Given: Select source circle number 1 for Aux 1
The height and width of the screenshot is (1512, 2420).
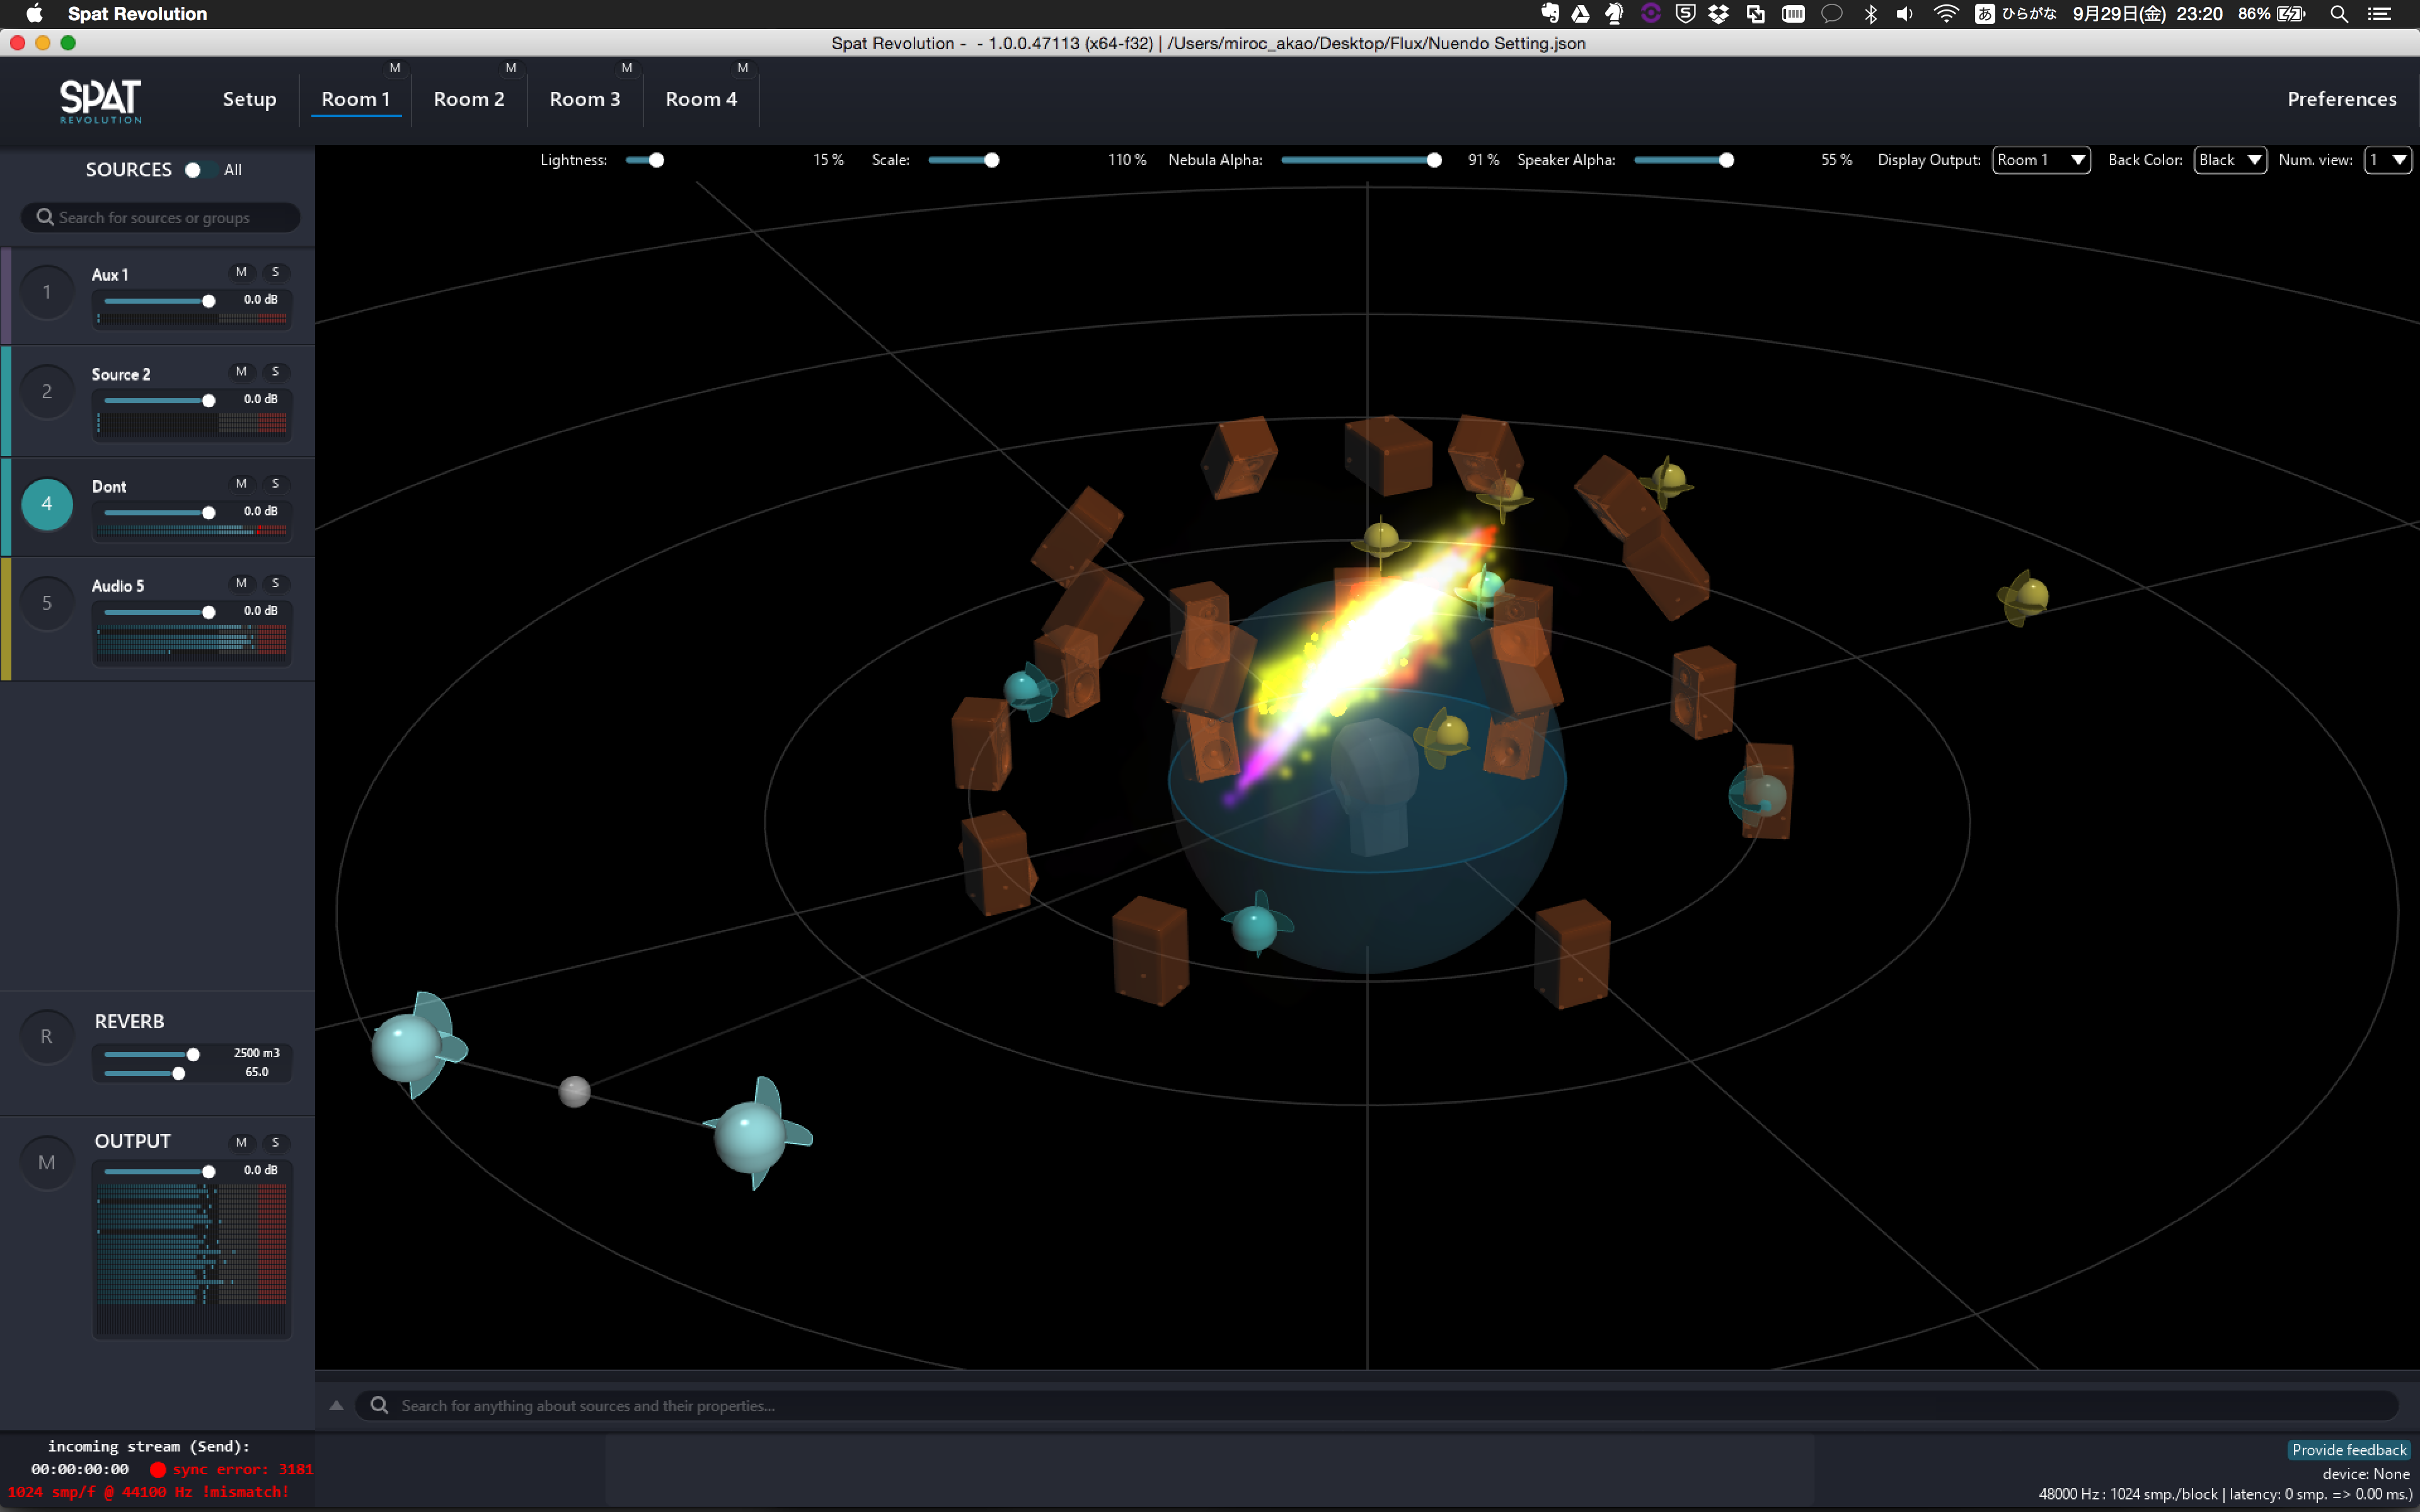Looking at the screenshot, I should tap(47, 292).
